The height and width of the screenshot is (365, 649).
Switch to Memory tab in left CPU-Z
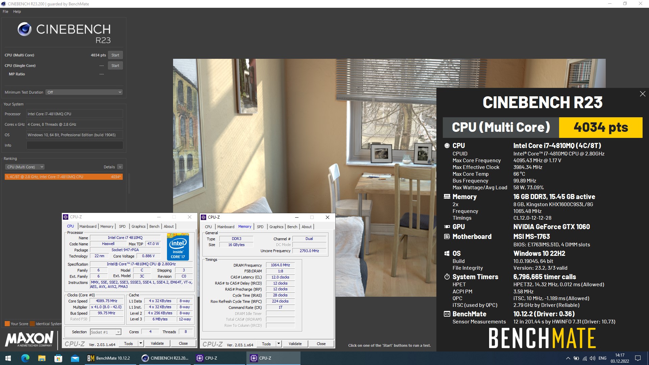pyautogui.click(x=107, y=226)
